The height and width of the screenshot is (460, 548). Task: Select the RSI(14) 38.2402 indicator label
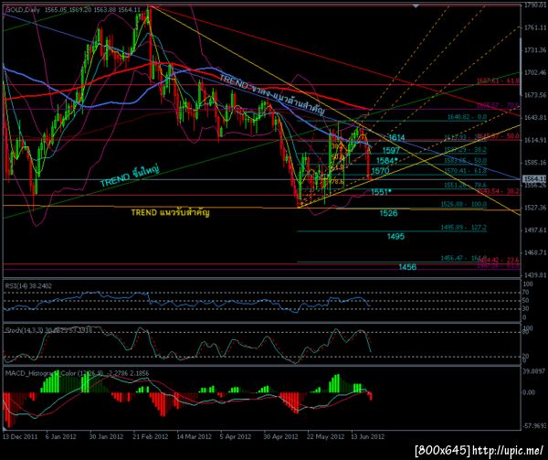(28, 286)
